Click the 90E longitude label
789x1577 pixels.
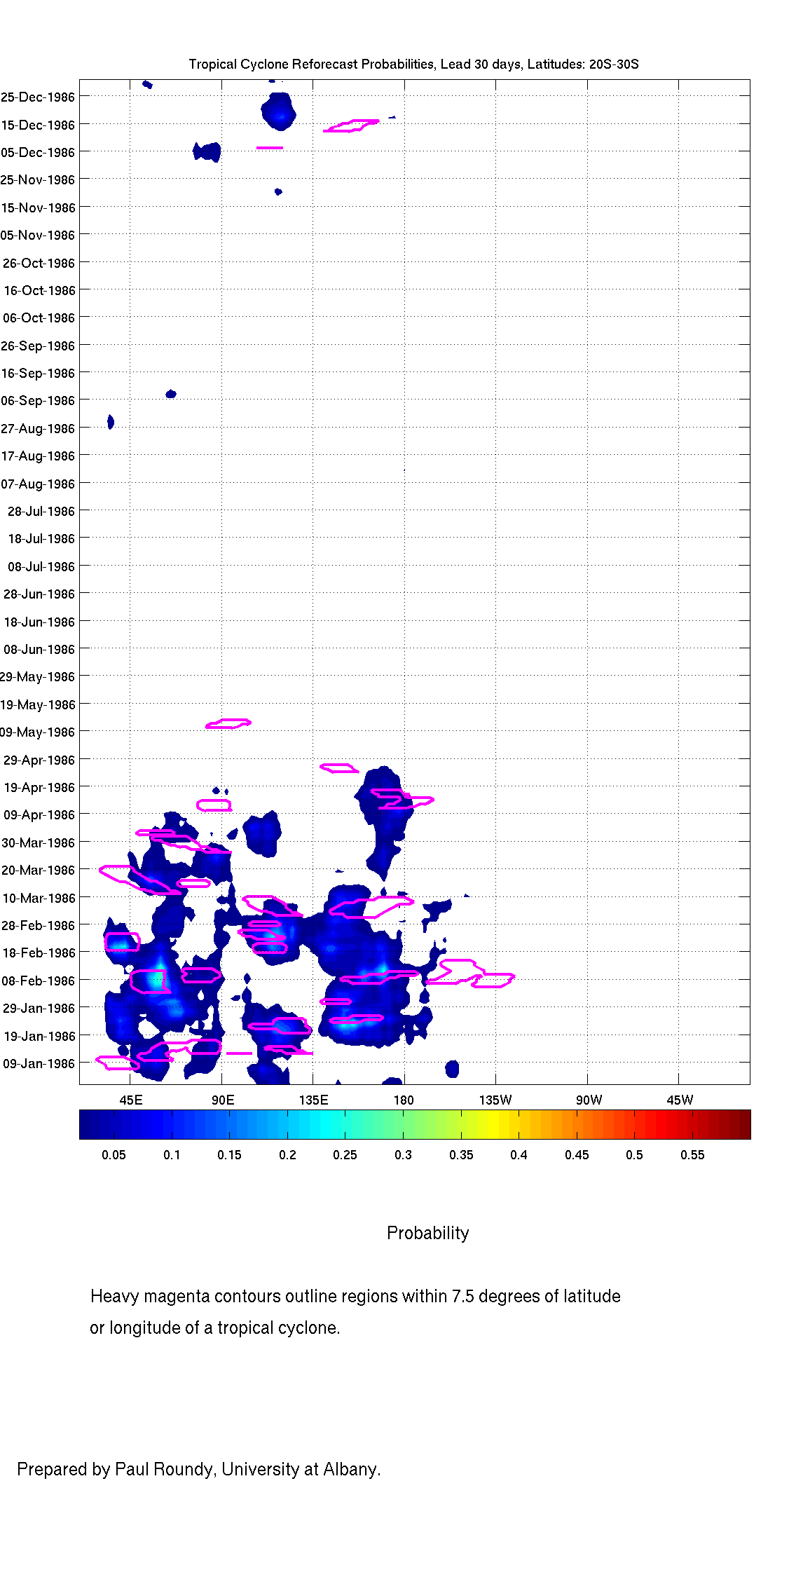click(223, 1100)
